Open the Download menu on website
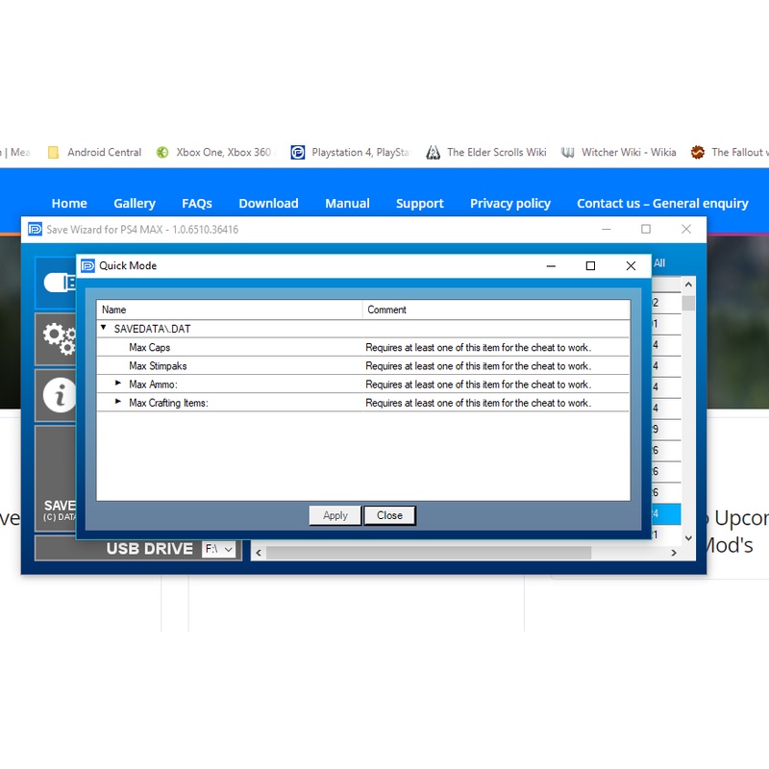 tap(268, 203)
